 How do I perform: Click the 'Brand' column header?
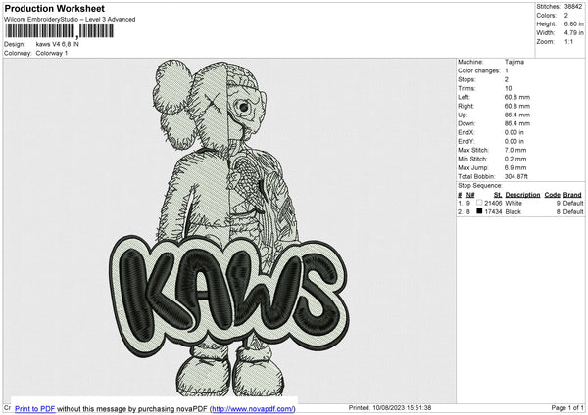tap(572, 195)
